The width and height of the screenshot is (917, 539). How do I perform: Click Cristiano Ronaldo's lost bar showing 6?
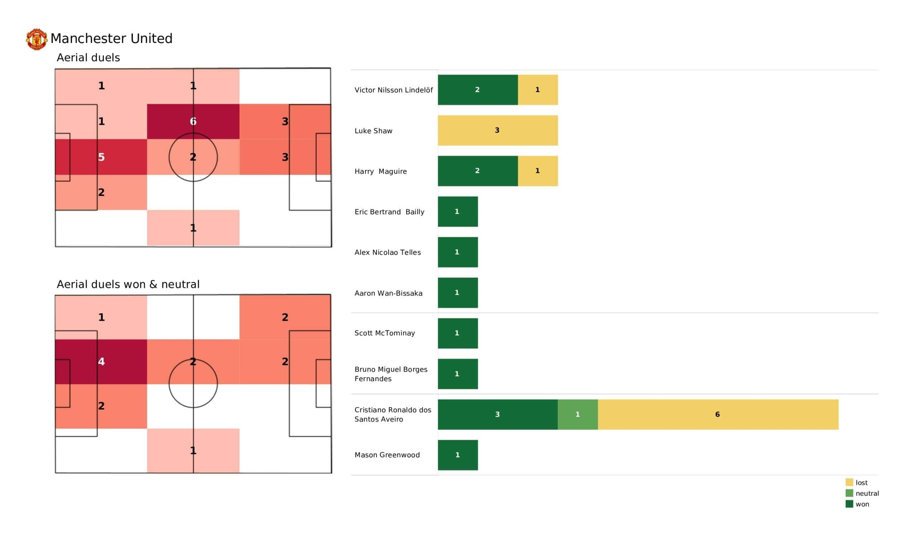[717, 414]
